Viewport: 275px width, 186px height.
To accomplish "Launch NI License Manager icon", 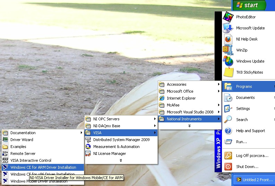I will [88, 154].
